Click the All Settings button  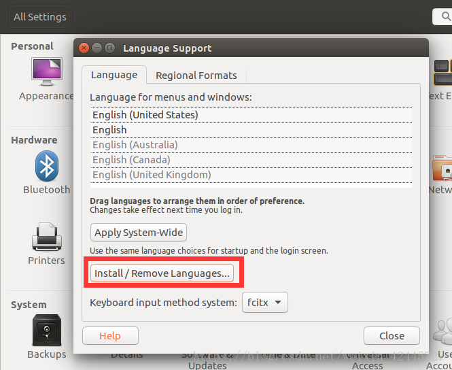tap(40, 17)
